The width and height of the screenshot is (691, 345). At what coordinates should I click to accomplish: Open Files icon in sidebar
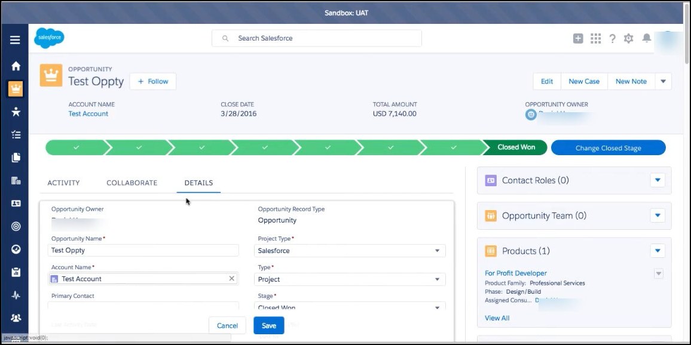coord(16,158)
